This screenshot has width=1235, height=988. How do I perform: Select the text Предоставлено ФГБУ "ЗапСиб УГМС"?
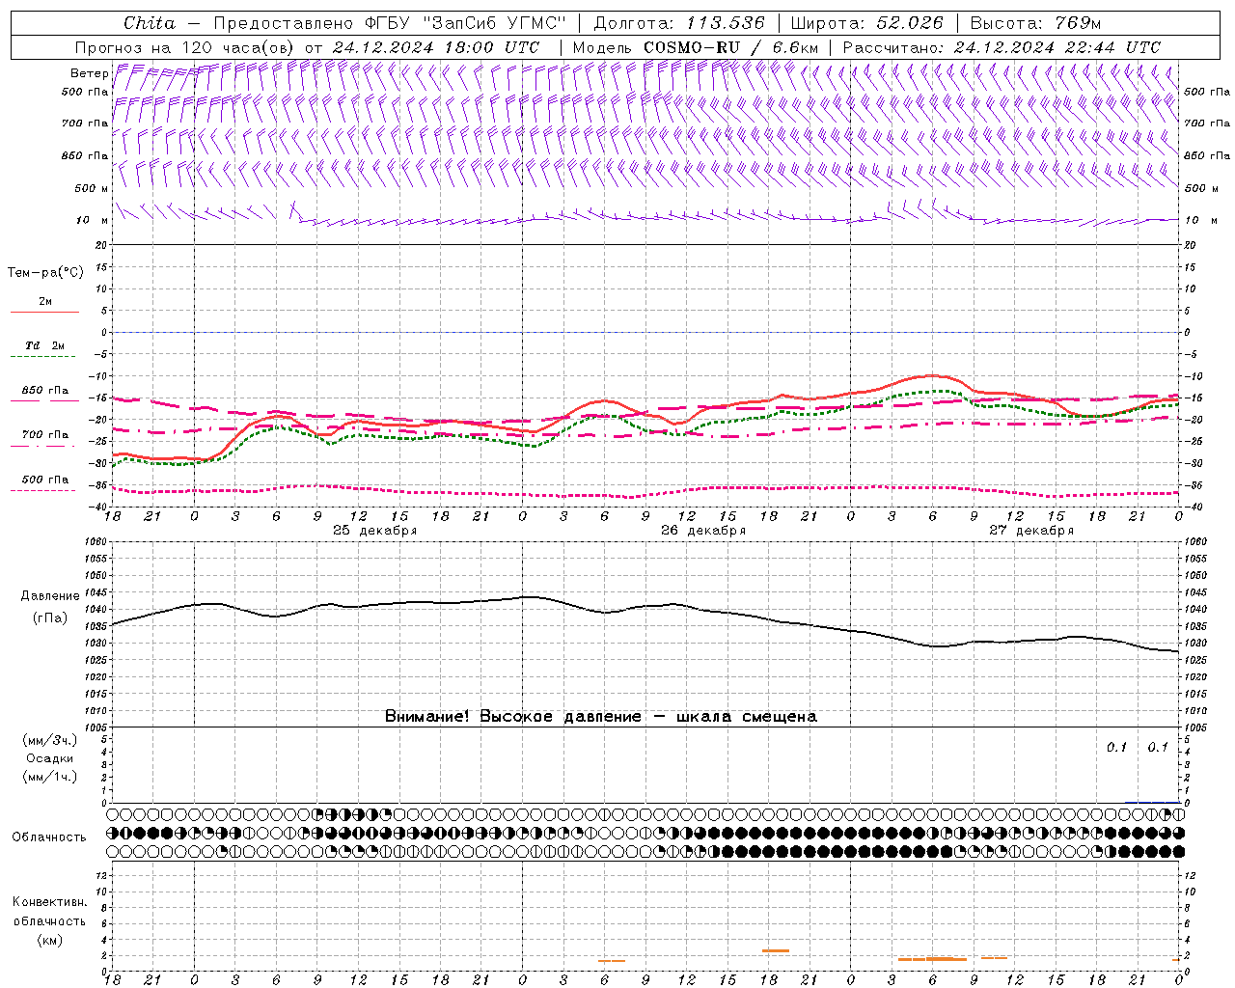pos(390,23)
